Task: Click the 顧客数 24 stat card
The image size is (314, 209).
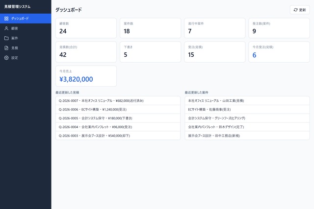Action: [86, 28]
